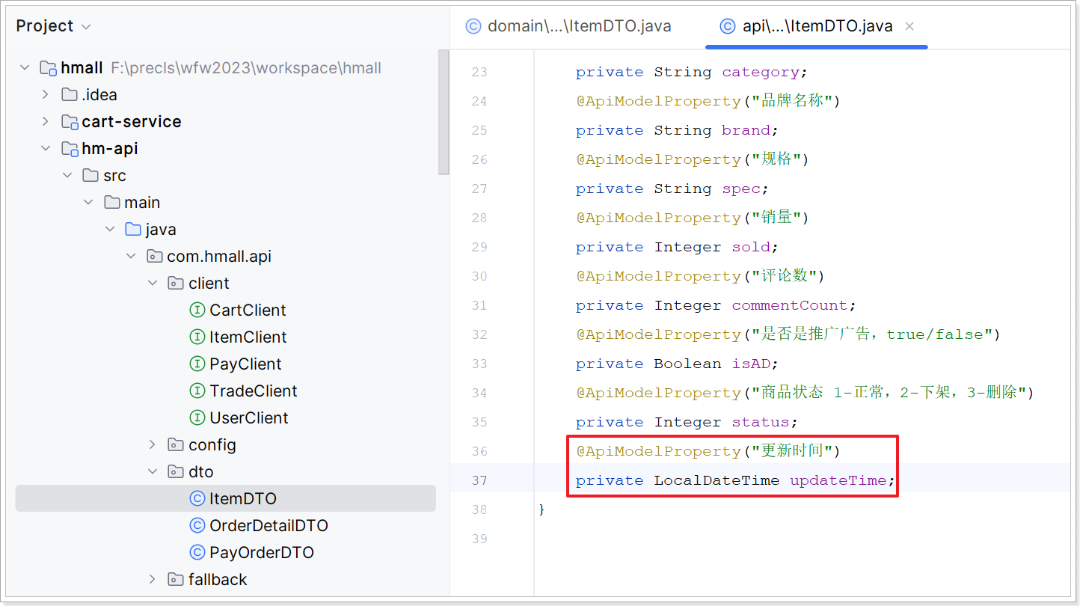
Task: Click the hmall project module folder icon
Action: 49,68
